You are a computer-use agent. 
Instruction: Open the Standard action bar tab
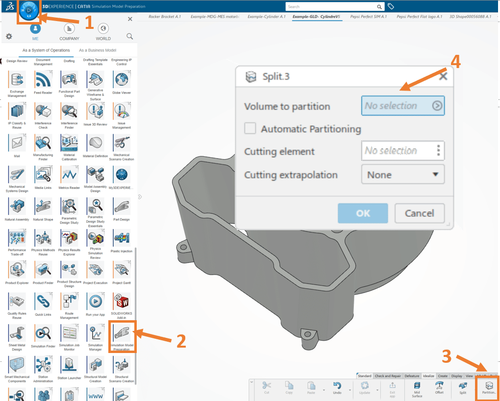click(365, 376)
